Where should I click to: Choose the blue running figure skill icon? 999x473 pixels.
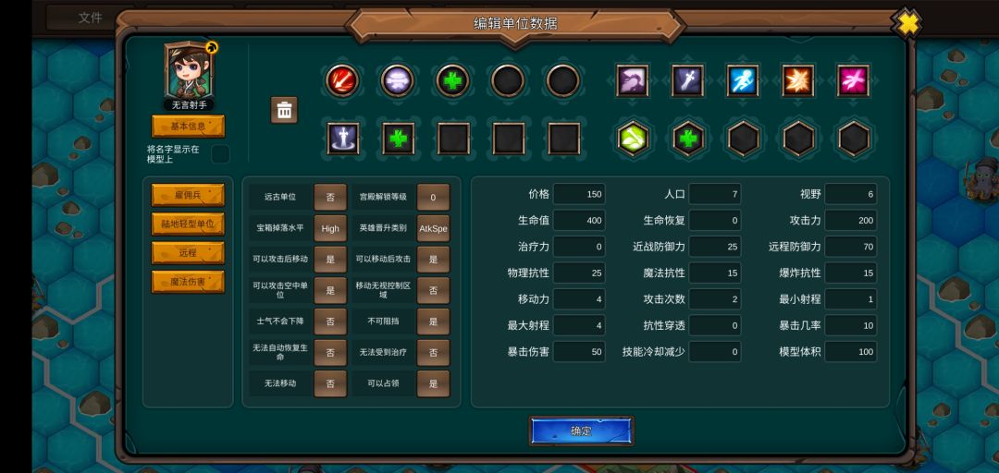743,81
